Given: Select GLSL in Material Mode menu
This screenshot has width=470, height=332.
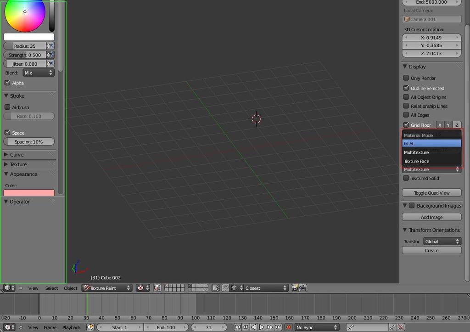Looking at the screenshot, I should point(431,143).
